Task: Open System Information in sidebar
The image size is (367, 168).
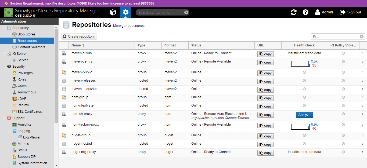Action: pyautogui.click(x=32, y=163)
